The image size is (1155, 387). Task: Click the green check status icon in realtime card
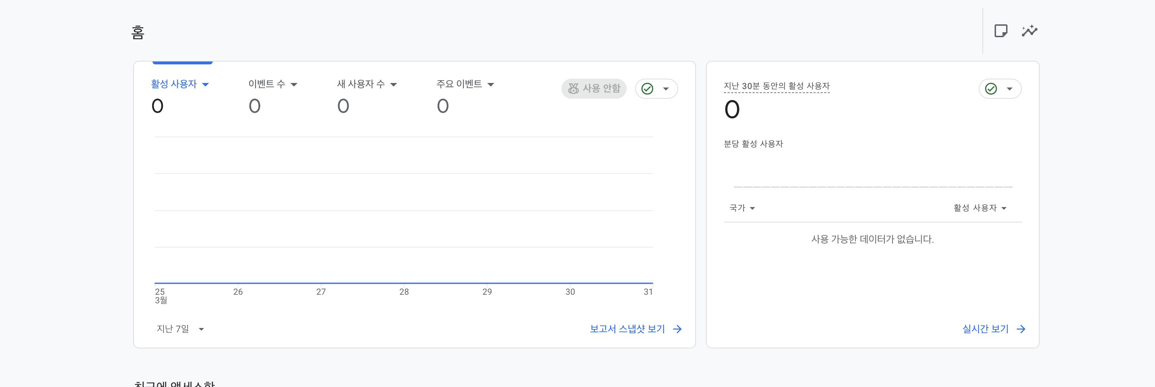[991, 89]
